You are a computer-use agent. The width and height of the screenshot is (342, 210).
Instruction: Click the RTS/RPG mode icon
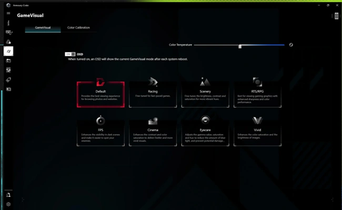click(x=257, y=82)
